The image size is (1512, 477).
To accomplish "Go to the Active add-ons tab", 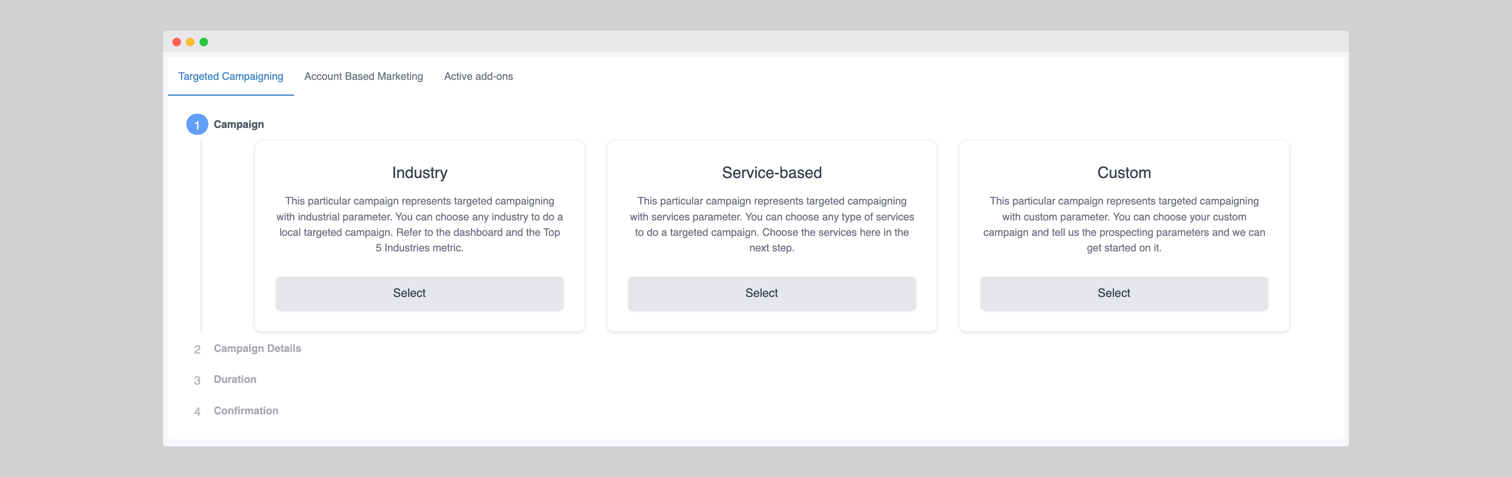I will (x=478, y=76).
